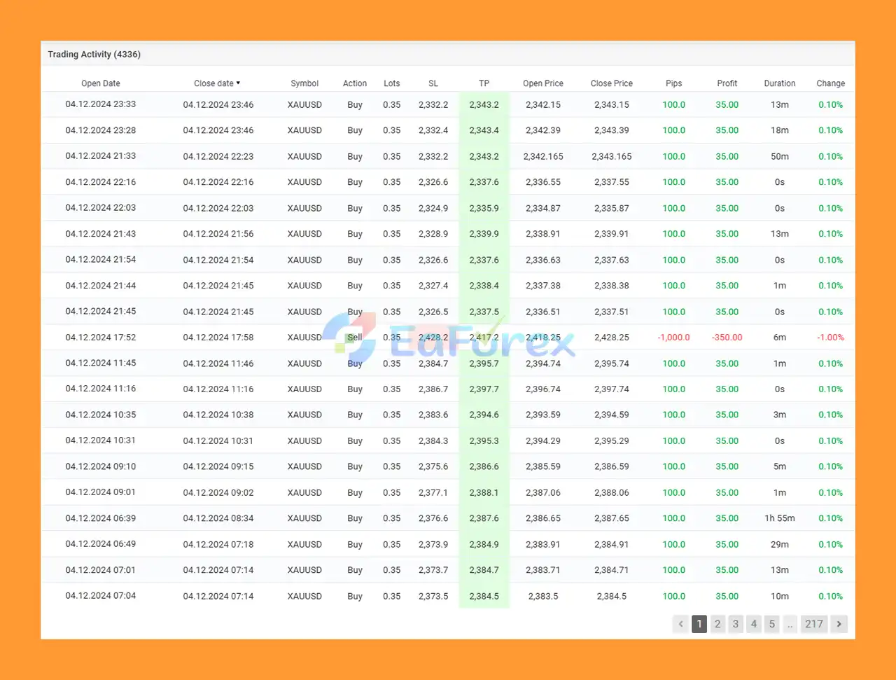The width and height of the screenshot is (896, 680).
Task: Sort by Lots column header
Action: click(x=392, y=83)
